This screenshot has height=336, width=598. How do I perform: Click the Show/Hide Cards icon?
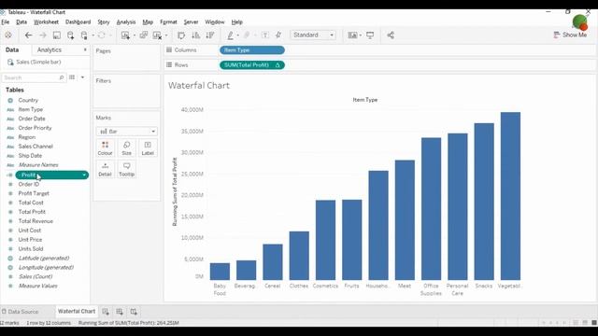[352, 35]
